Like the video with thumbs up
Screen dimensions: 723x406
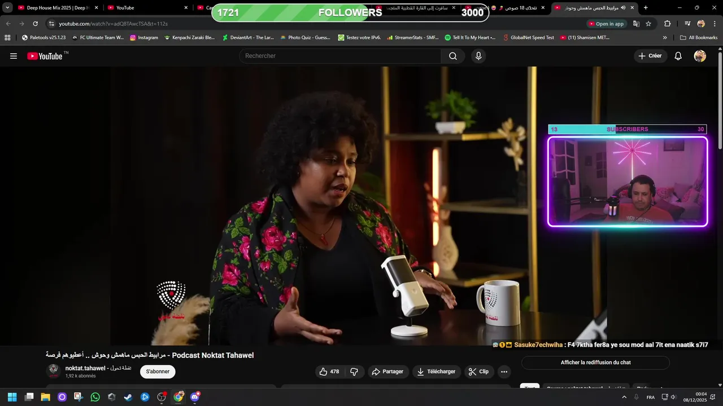click(329, 372)
